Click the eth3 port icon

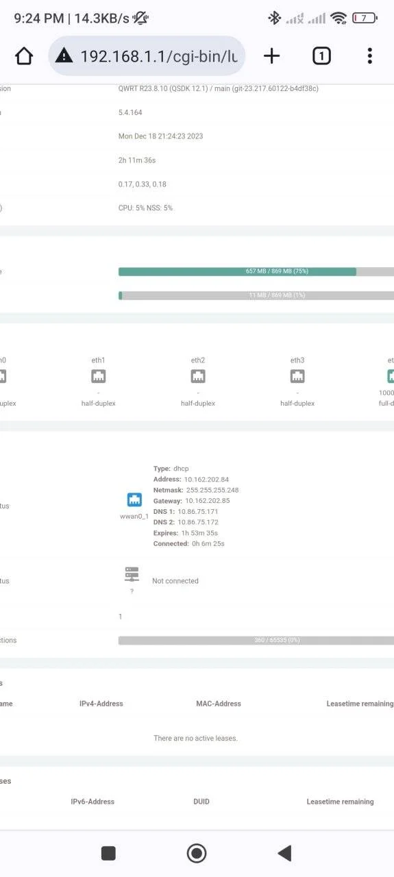tap(297, 376)
